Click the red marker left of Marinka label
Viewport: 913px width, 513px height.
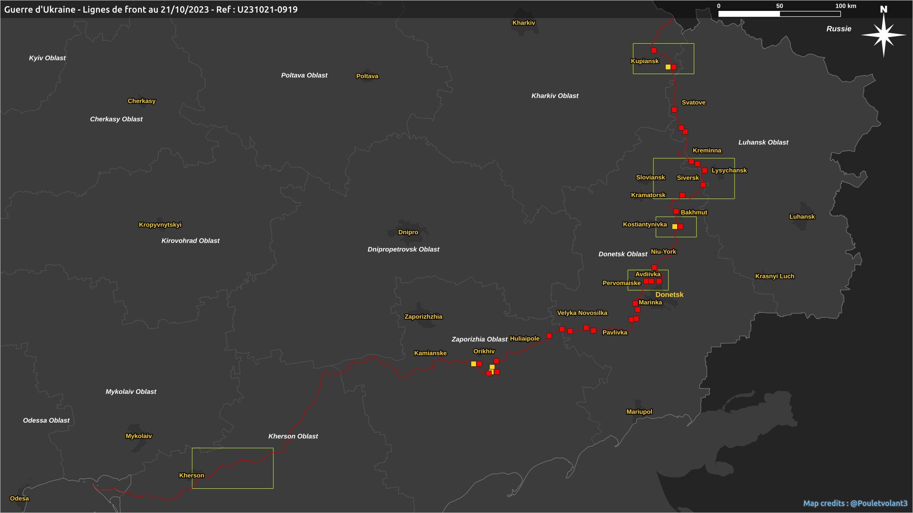pyautogui.click(x=635, y=304)
